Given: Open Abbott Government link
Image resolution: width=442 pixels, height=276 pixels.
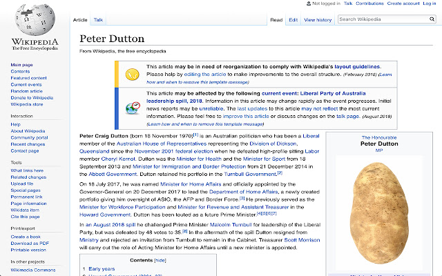Looking at the screenshot, I should pos(113,174).
